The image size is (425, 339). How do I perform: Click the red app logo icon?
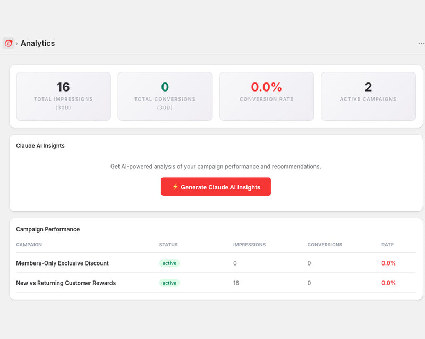click(8, 43)
